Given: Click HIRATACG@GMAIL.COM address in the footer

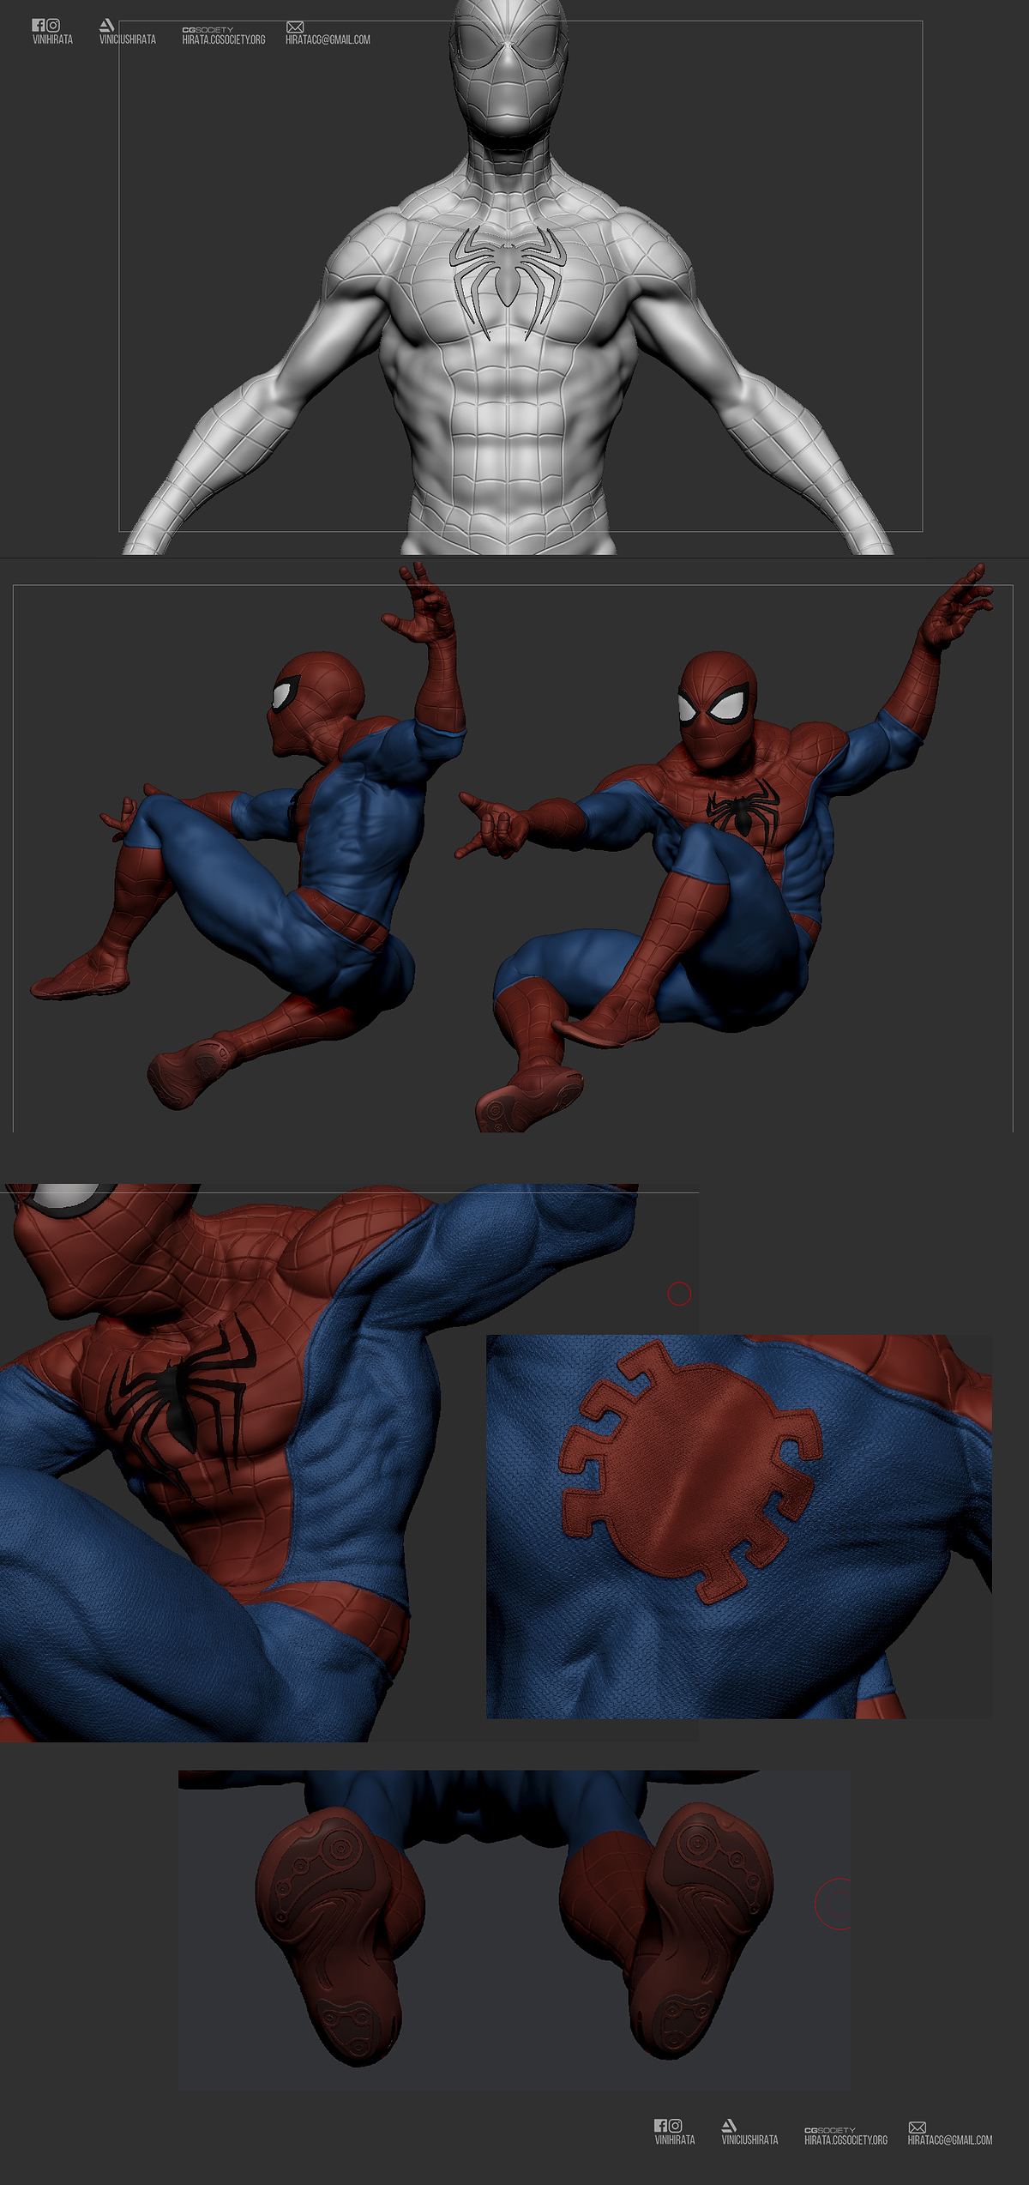Looking at the screenshot, I should 950,2140.
